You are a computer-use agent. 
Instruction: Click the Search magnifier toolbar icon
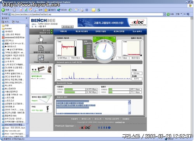[x=38, y=10]
